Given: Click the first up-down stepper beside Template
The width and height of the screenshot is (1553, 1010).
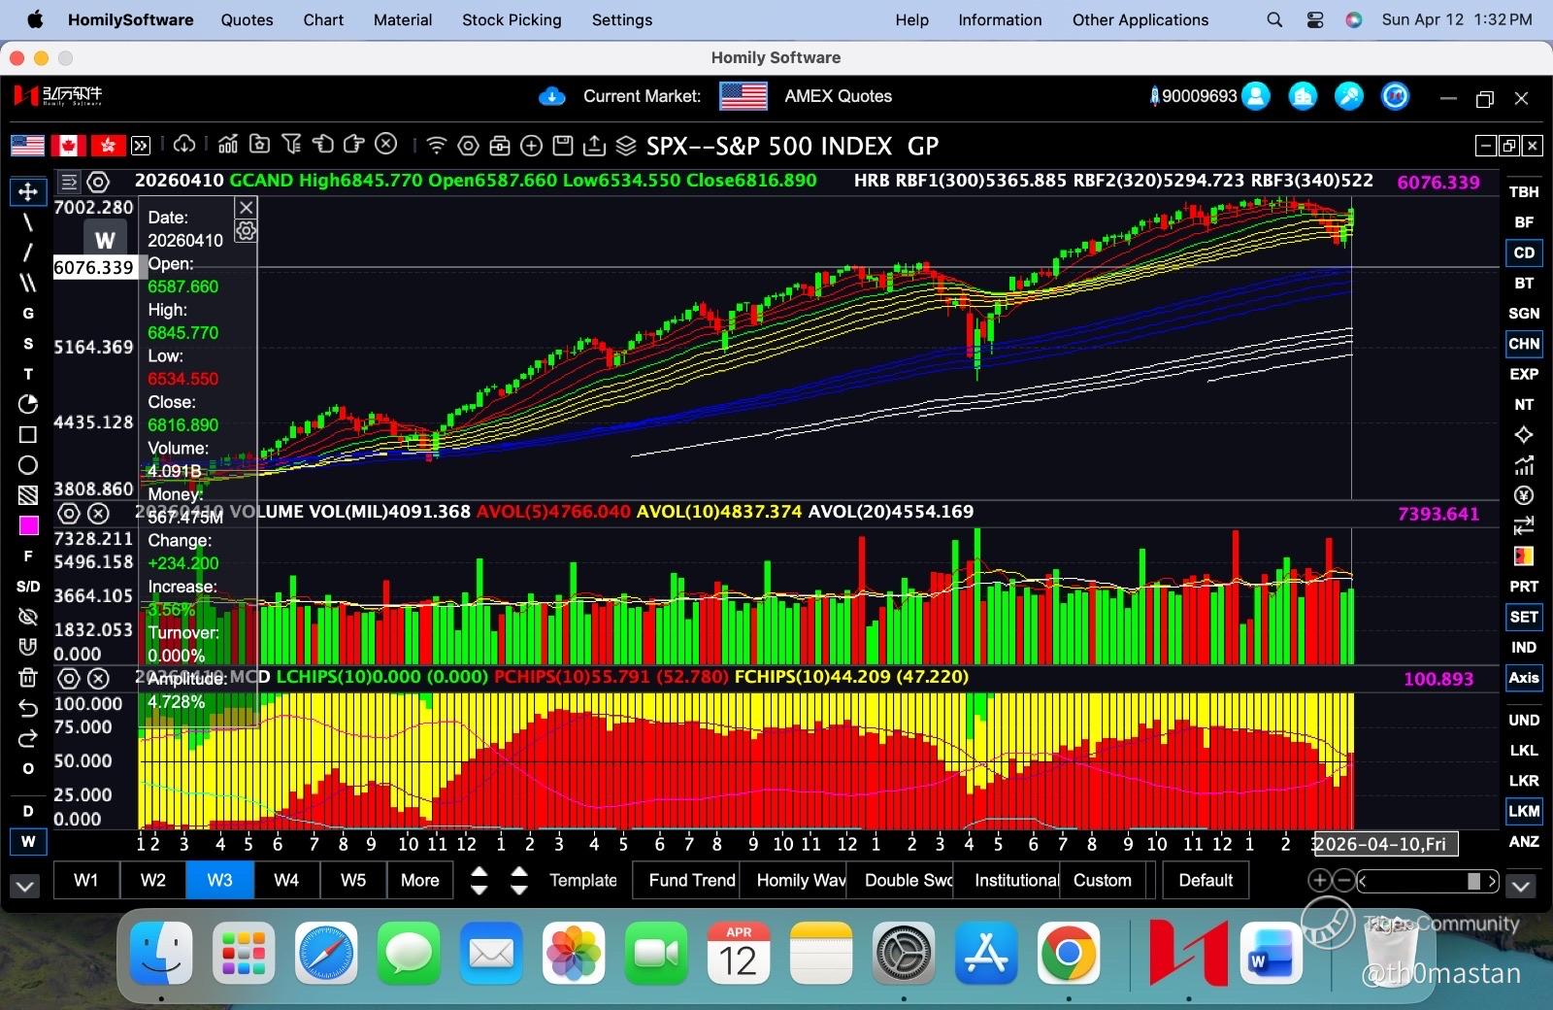Looking at the screenshot, I should pyautogui.click(x=479, y=880).
